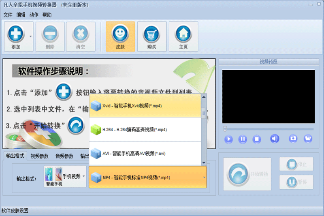This screenshot has height=216, width=324.
Task: Click the 暂停 (Pause) conversion button
Action: coord(296,182)
